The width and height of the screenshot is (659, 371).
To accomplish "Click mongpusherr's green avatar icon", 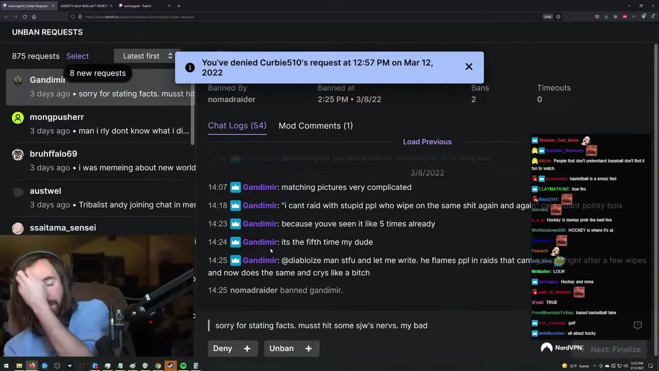I will [x=18, y=118].
